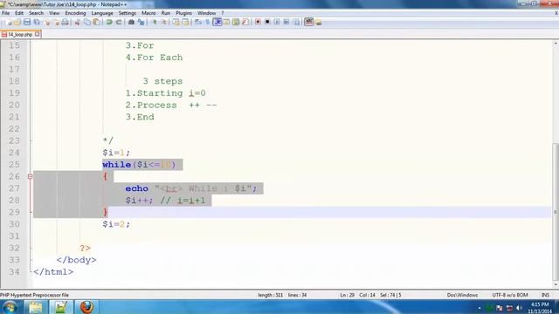
Task: Open the Macro menu
Action: pos(148,13)
